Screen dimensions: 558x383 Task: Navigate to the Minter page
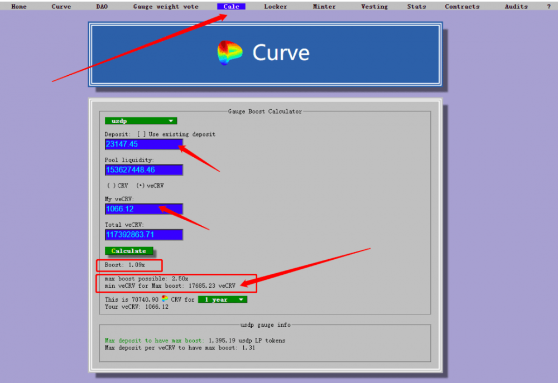[x=324, y=6]
